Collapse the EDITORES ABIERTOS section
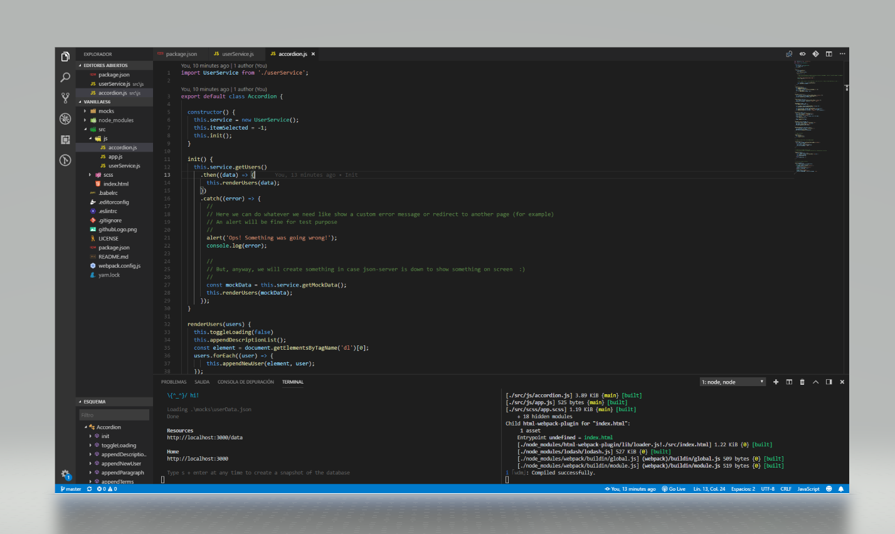 coord(115,65)
